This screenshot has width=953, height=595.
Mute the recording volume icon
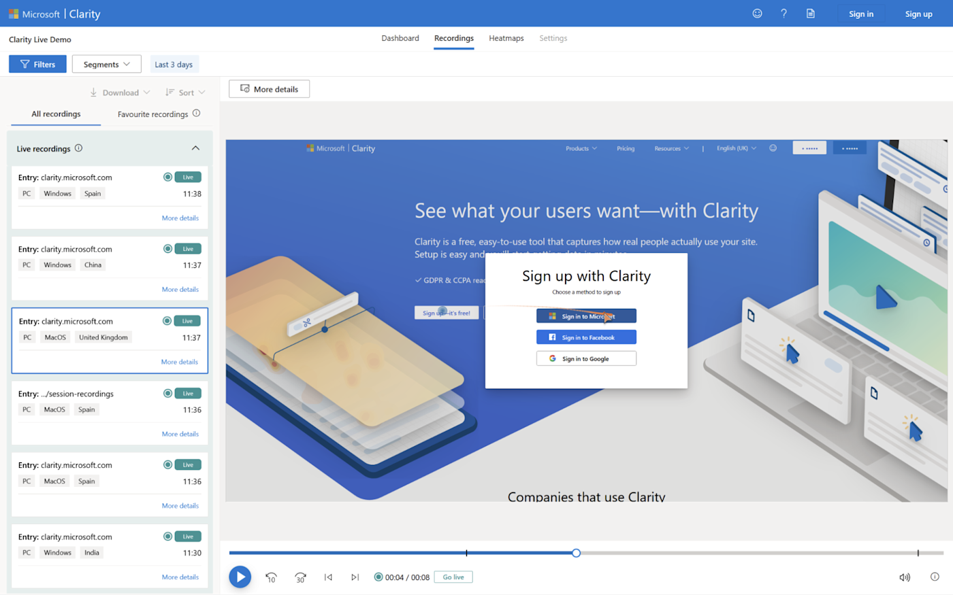click(905, 577)
